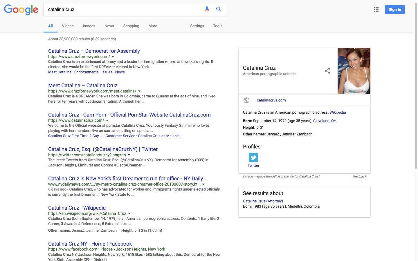Open the NY Daily News first Dreamer result
The width and height of the screenshot is (418, 261).
(128, 179)
